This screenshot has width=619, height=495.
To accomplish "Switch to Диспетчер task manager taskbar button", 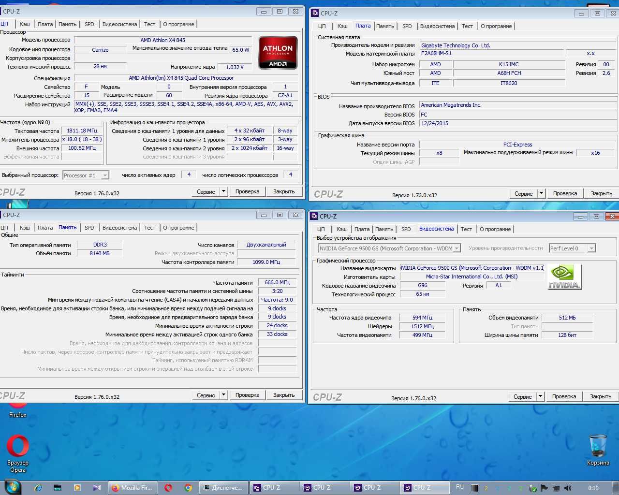I will (223, 488).
